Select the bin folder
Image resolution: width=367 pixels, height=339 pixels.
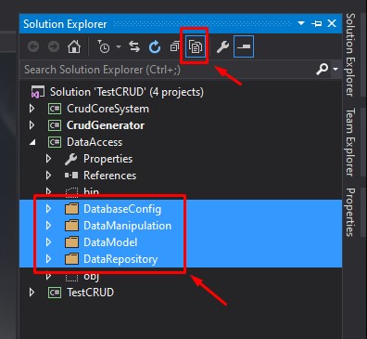point(91,191)
